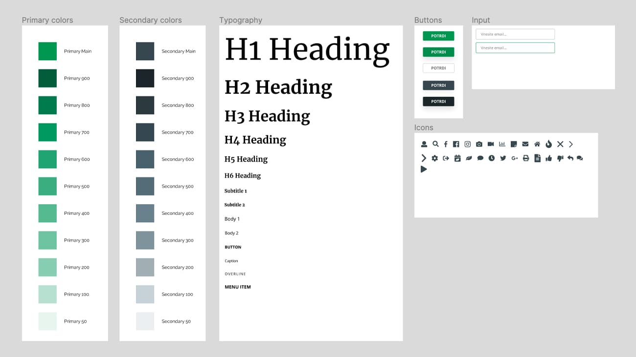The image size is (636, 357).
Task: Click the clock icon
Action: click(x=492, y=158)
